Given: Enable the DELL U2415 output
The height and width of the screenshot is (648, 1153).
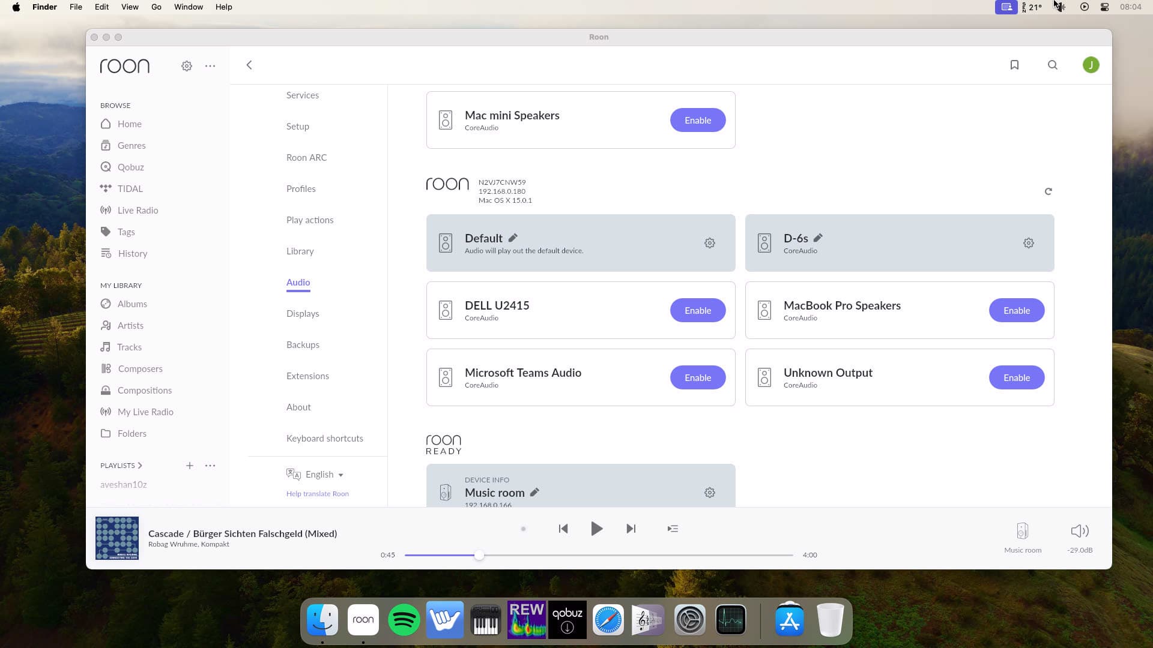Looking at the screenshot, I should (x=698, y=310).
